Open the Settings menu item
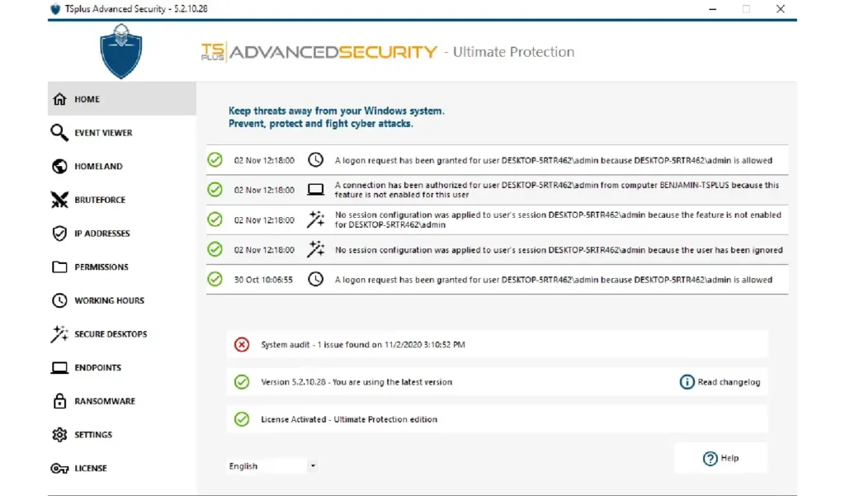Screen dimensions: 845x496 click(x=92, y=435)
